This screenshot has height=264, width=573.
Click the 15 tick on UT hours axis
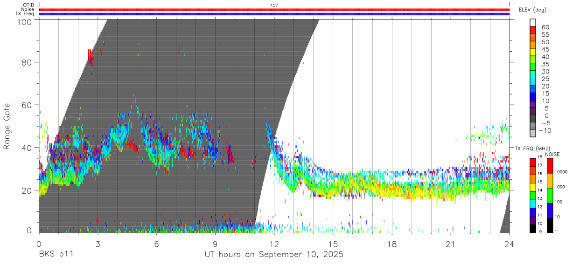point(333,244)
